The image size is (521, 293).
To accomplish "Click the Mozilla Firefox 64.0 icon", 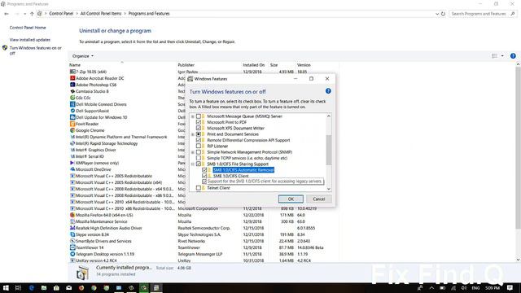I will click(x=72, y=215).
